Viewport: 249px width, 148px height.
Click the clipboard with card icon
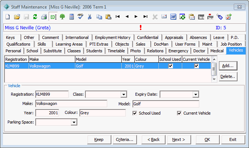point(192,17)
